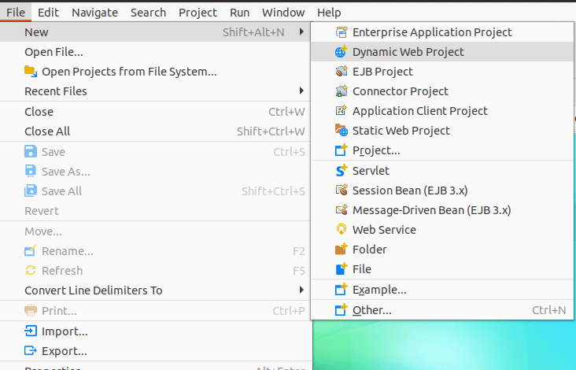This screenshot has width=576, height=370.
Task: Click Export... in the File menu
Action: click(64, 351)
